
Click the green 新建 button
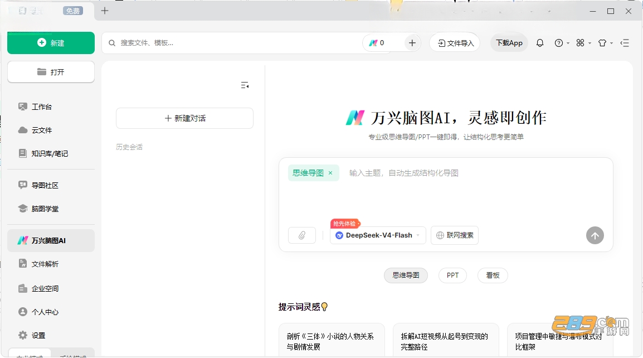click(x=51, y=43)
